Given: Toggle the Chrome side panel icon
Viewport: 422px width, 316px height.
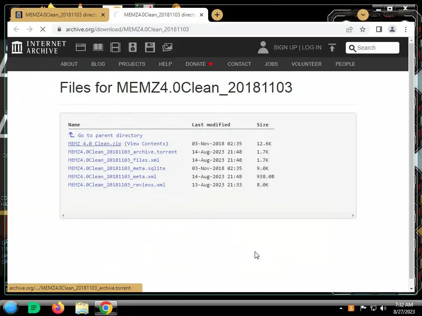Looking at the screenshot, I should click(x=379, y=29).
